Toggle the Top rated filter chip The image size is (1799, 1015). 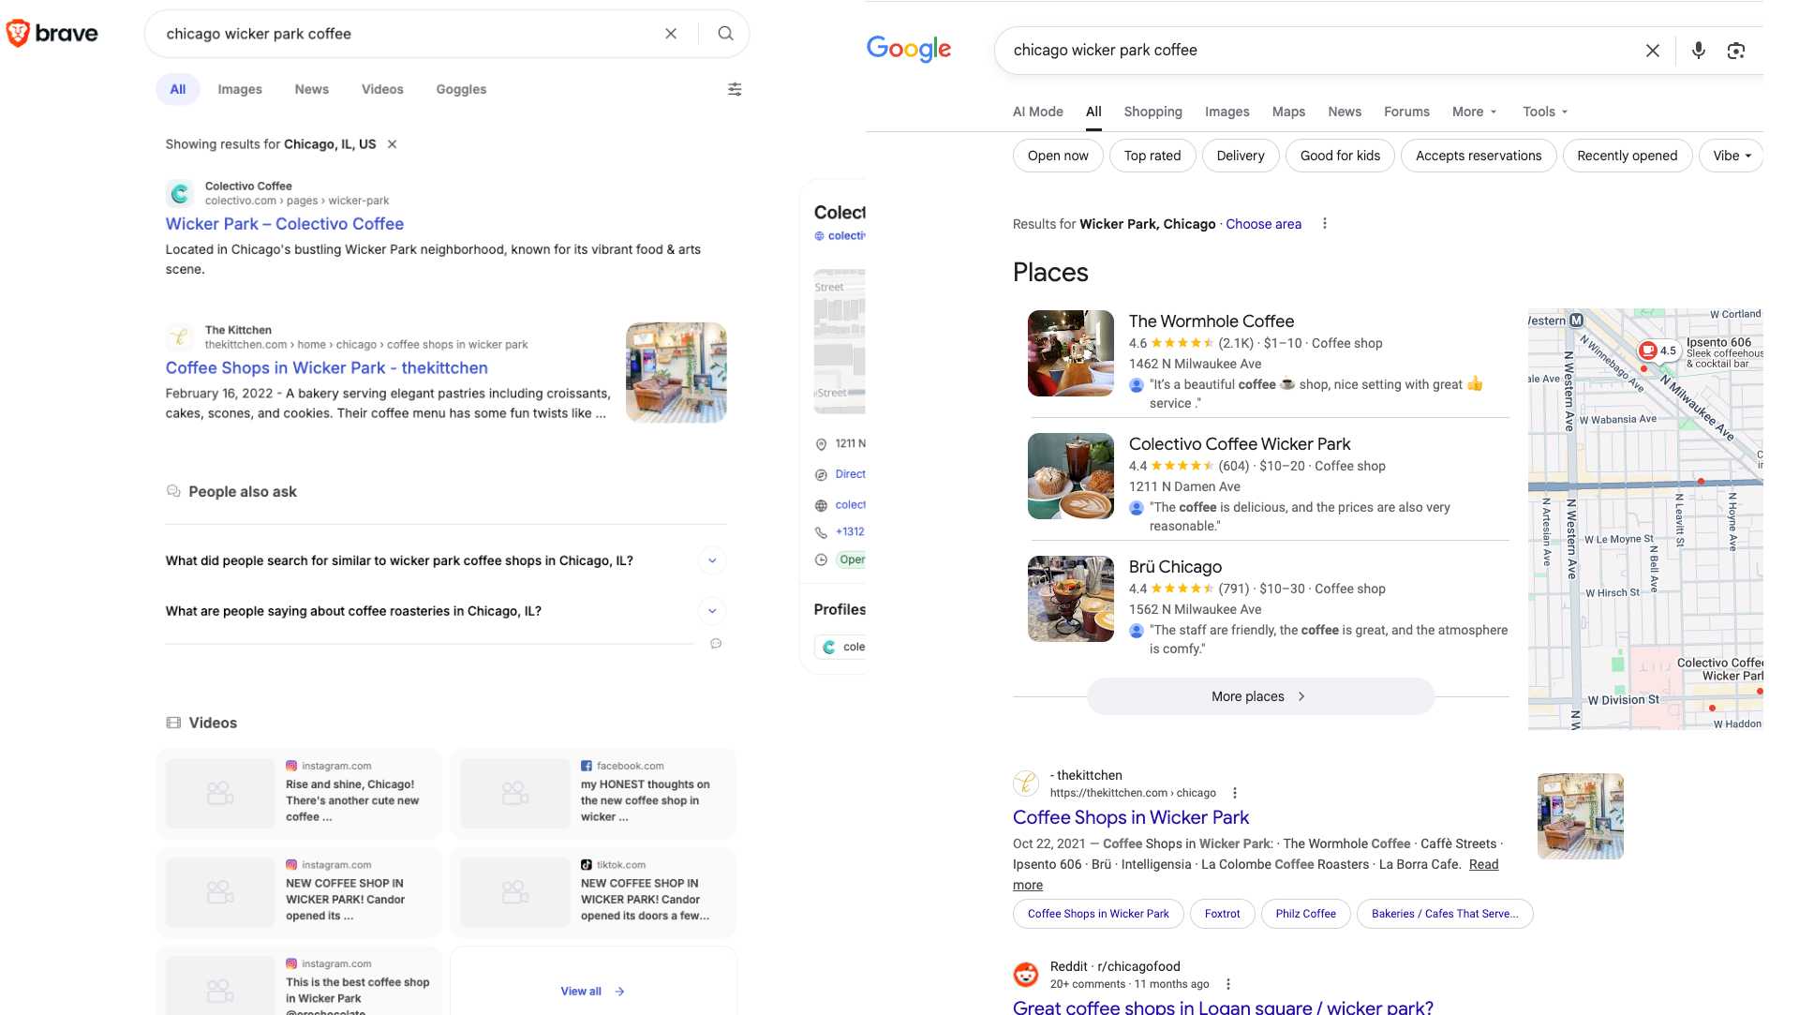1152,156
